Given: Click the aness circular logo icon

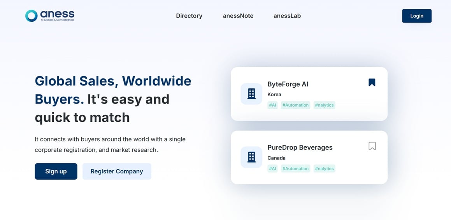Looking at the screenshot, I should click(x=31, y=16).
